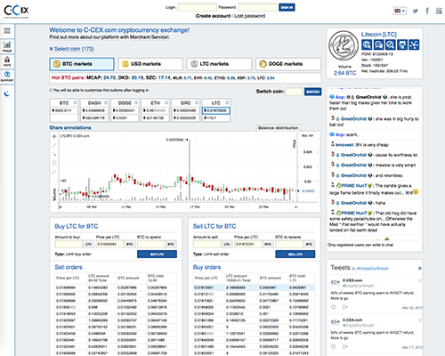The width and height of the screenshot is (445, 356).
Task: Click the lenovest username in chat
Action: [344, 145]
